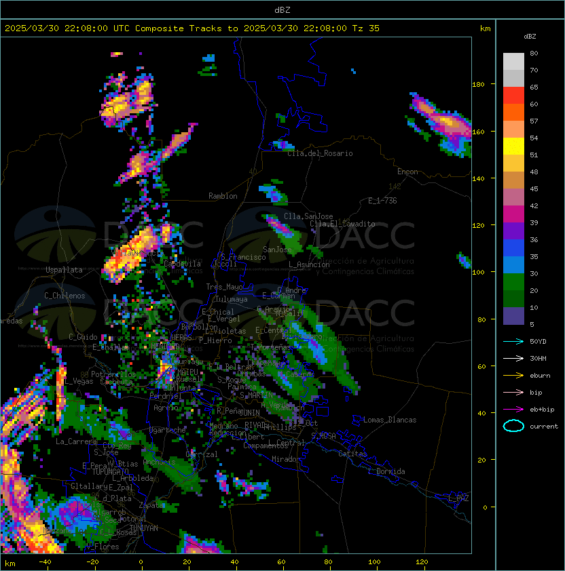Click the pink bip arrow in legend
This screenshot has height=571, width=565.
click(x=513, y=393)
